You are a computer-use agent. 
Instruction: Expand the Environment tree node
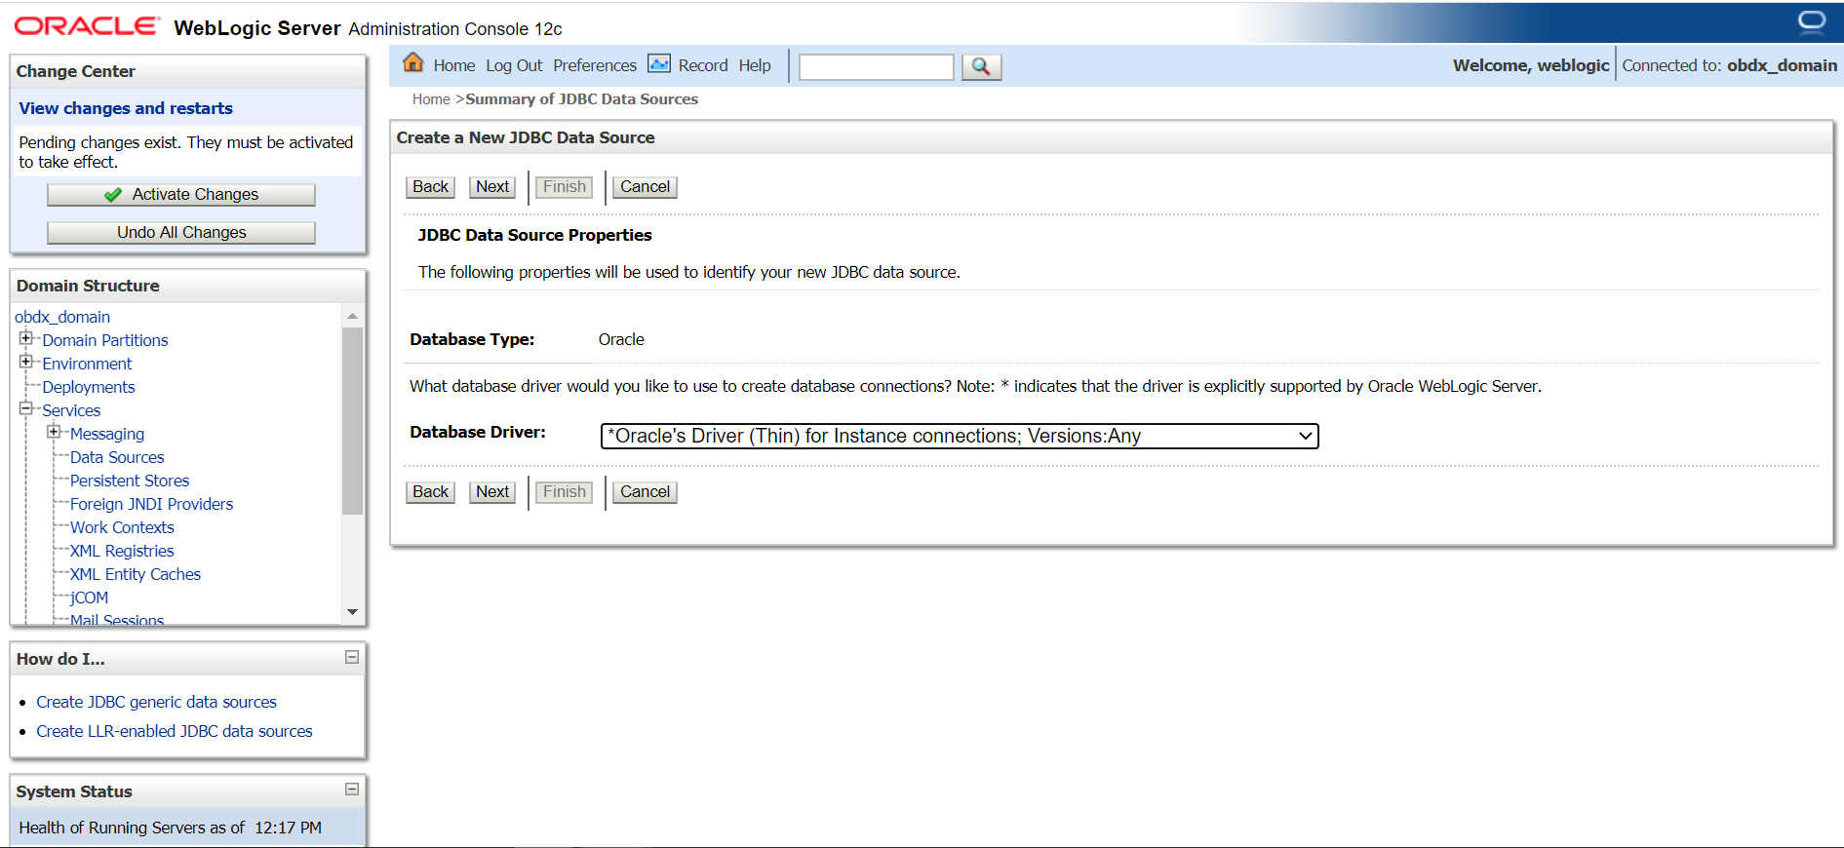pos(26,362)
